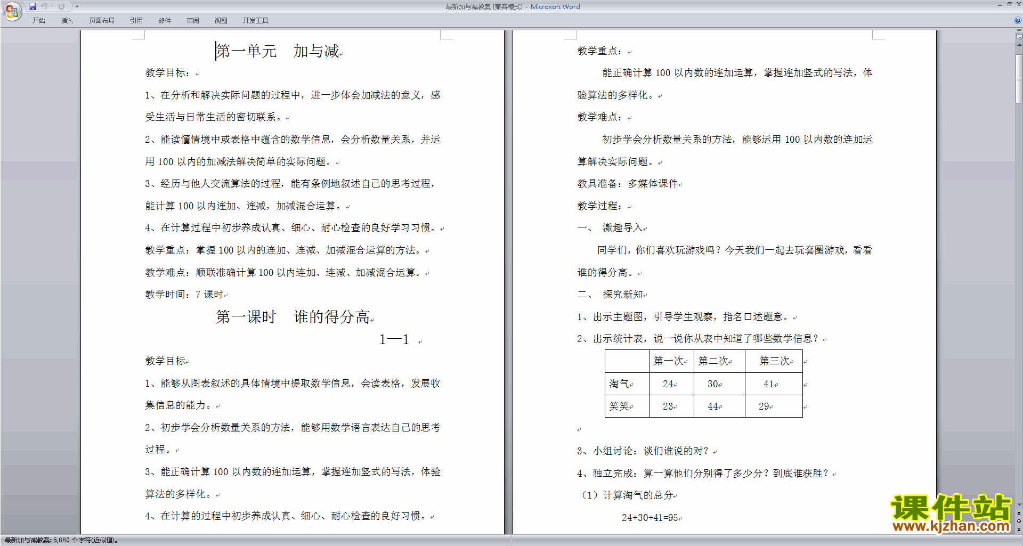Open the round Office button menu
Viewport: 1023px width, 546px height.
(x=12, y=11)
